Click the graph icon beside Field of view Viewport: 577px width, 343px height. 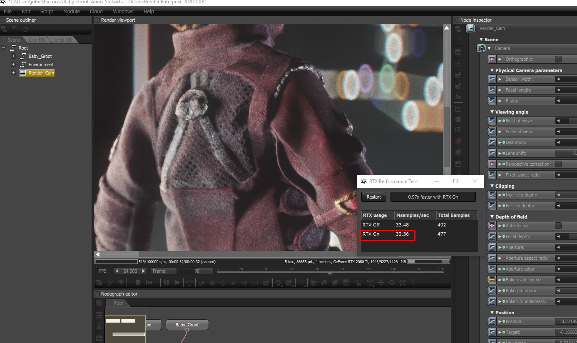point(492,121)
